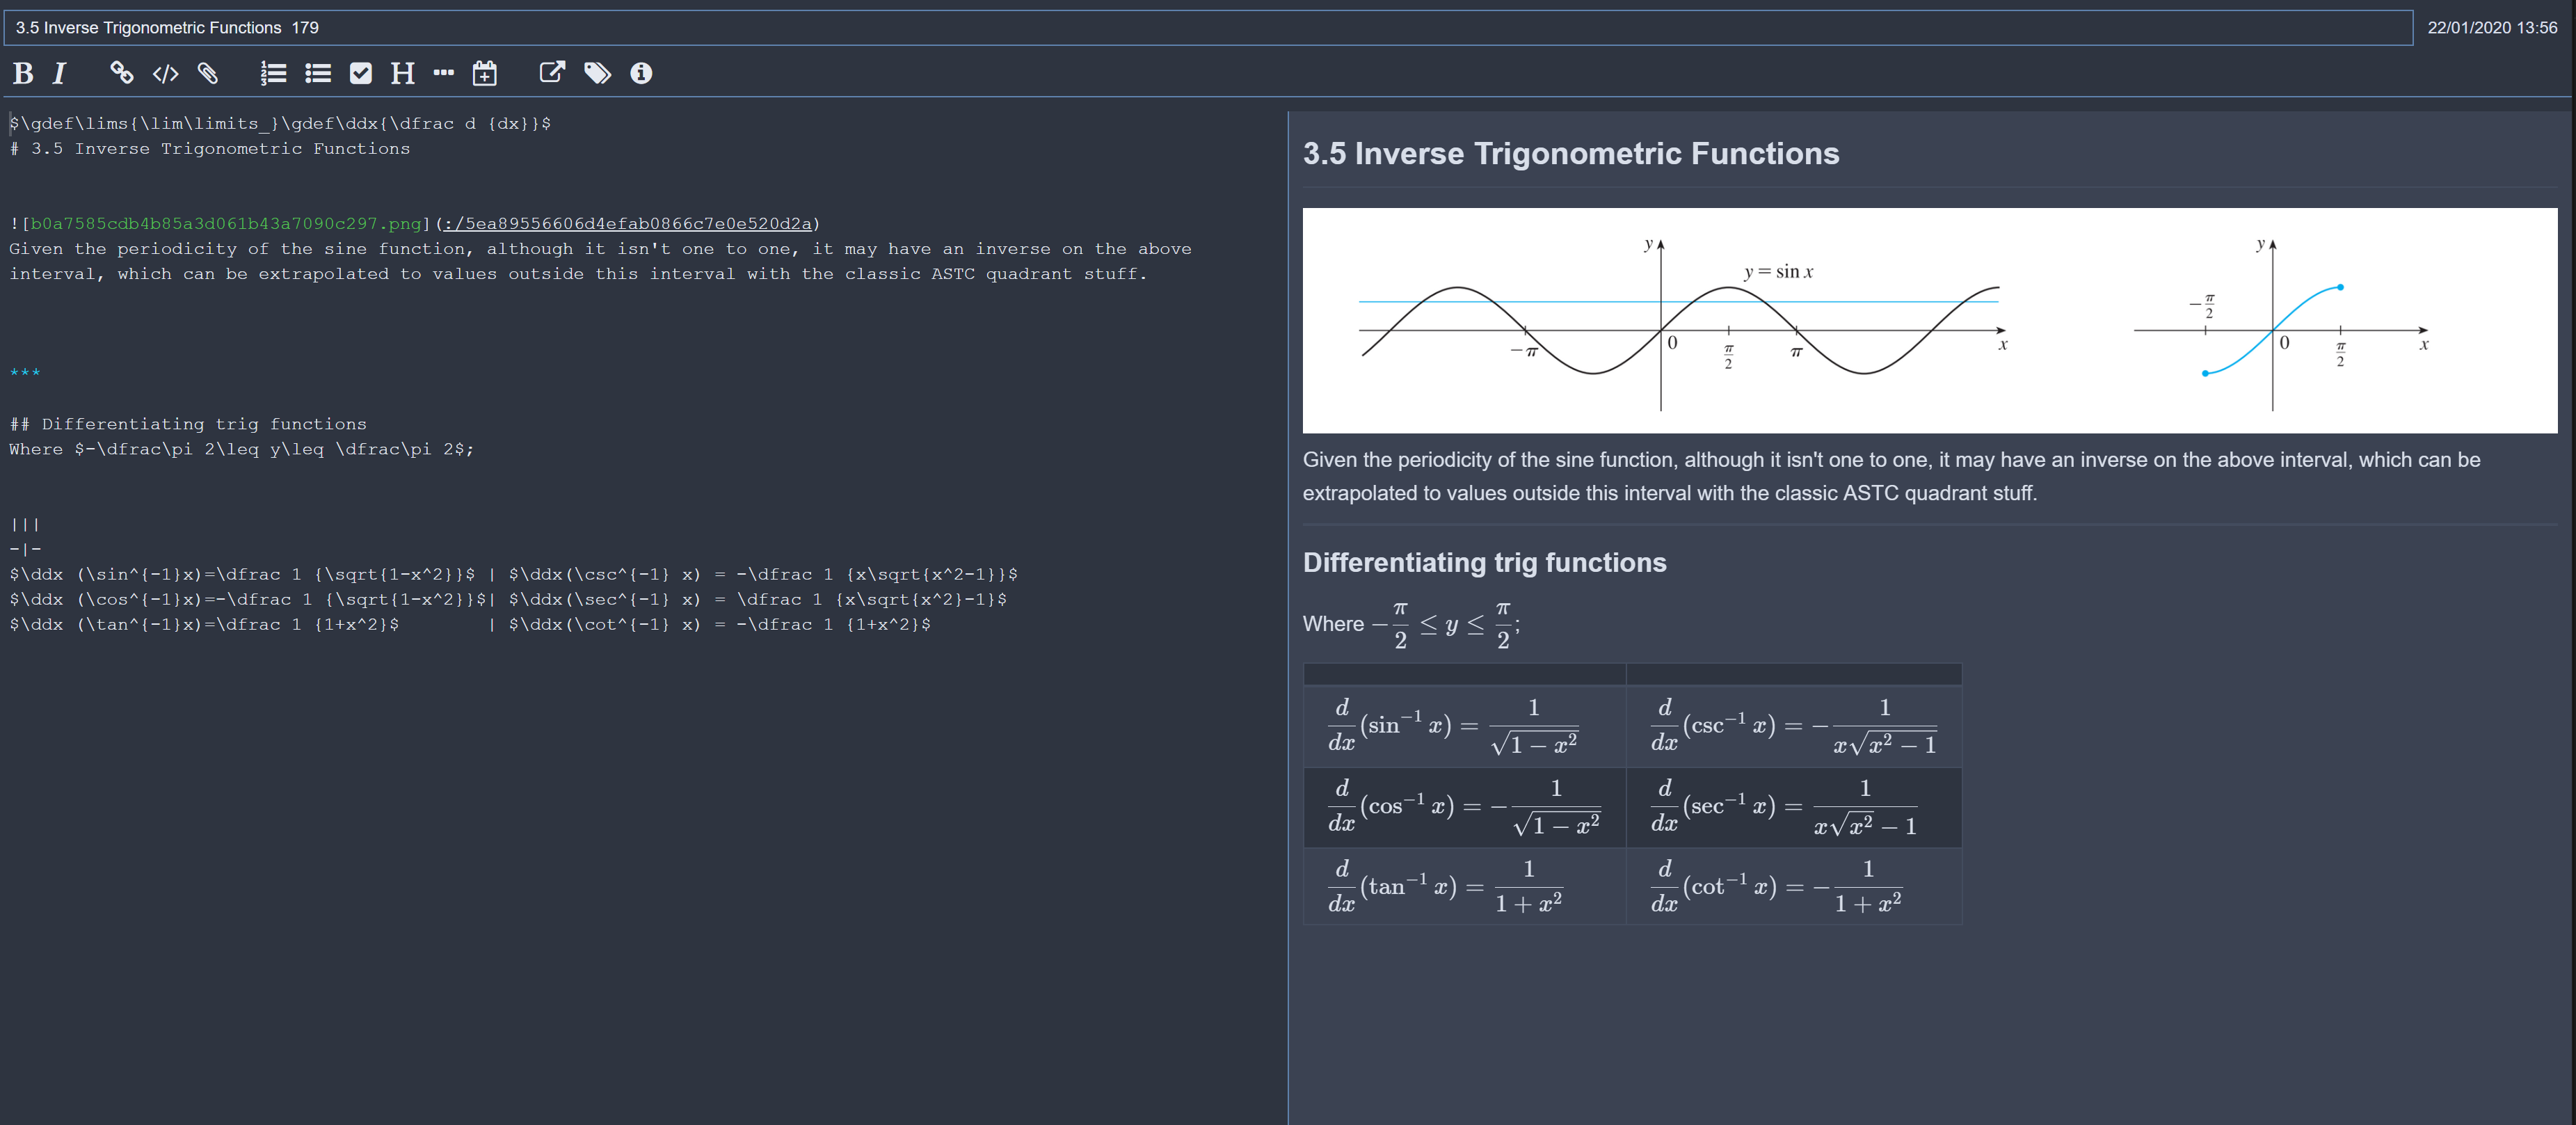2576x1125 pixels.
Task: Edit the note title field
Action: point(400,27)
